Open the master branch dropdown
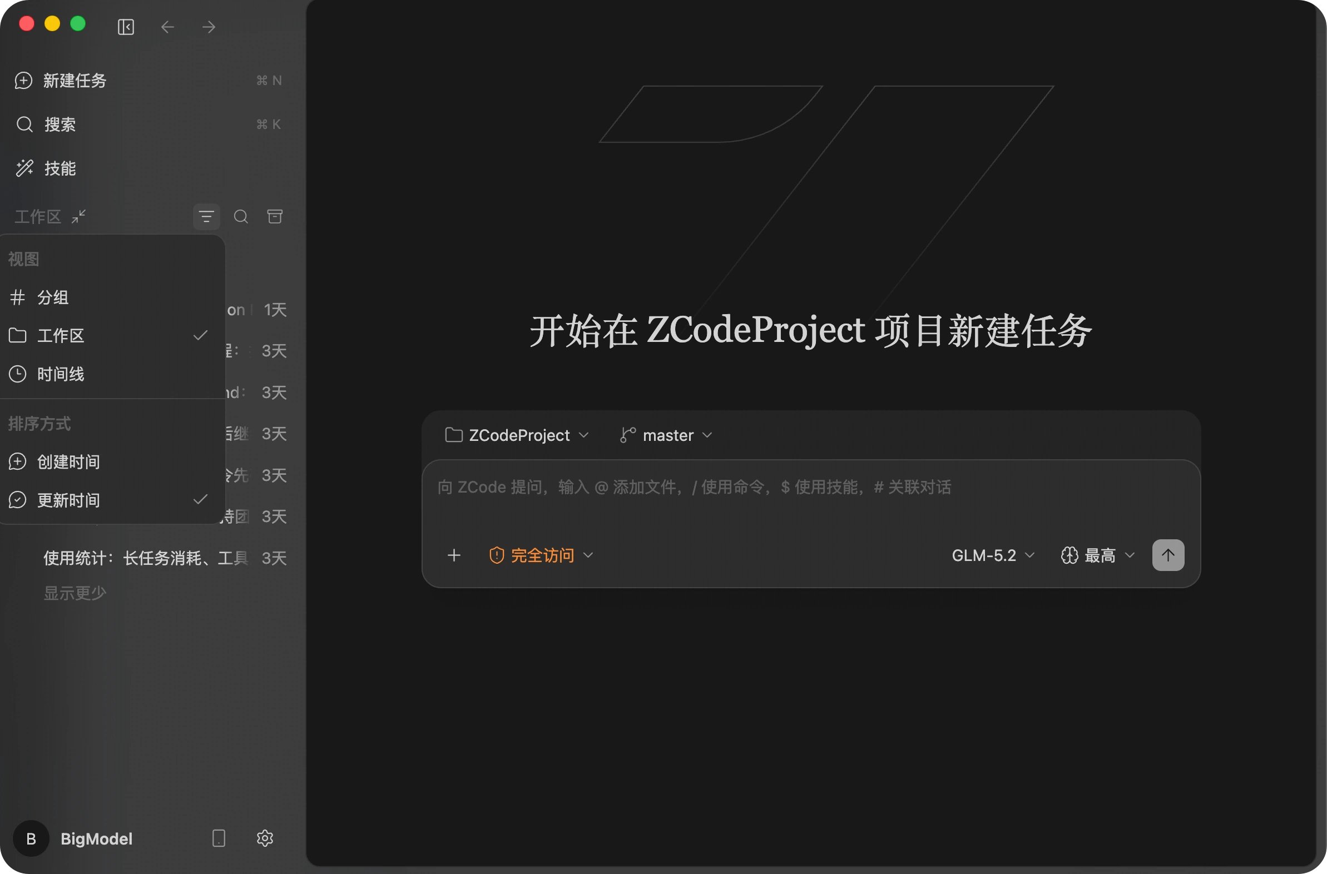 pos(666,435)
